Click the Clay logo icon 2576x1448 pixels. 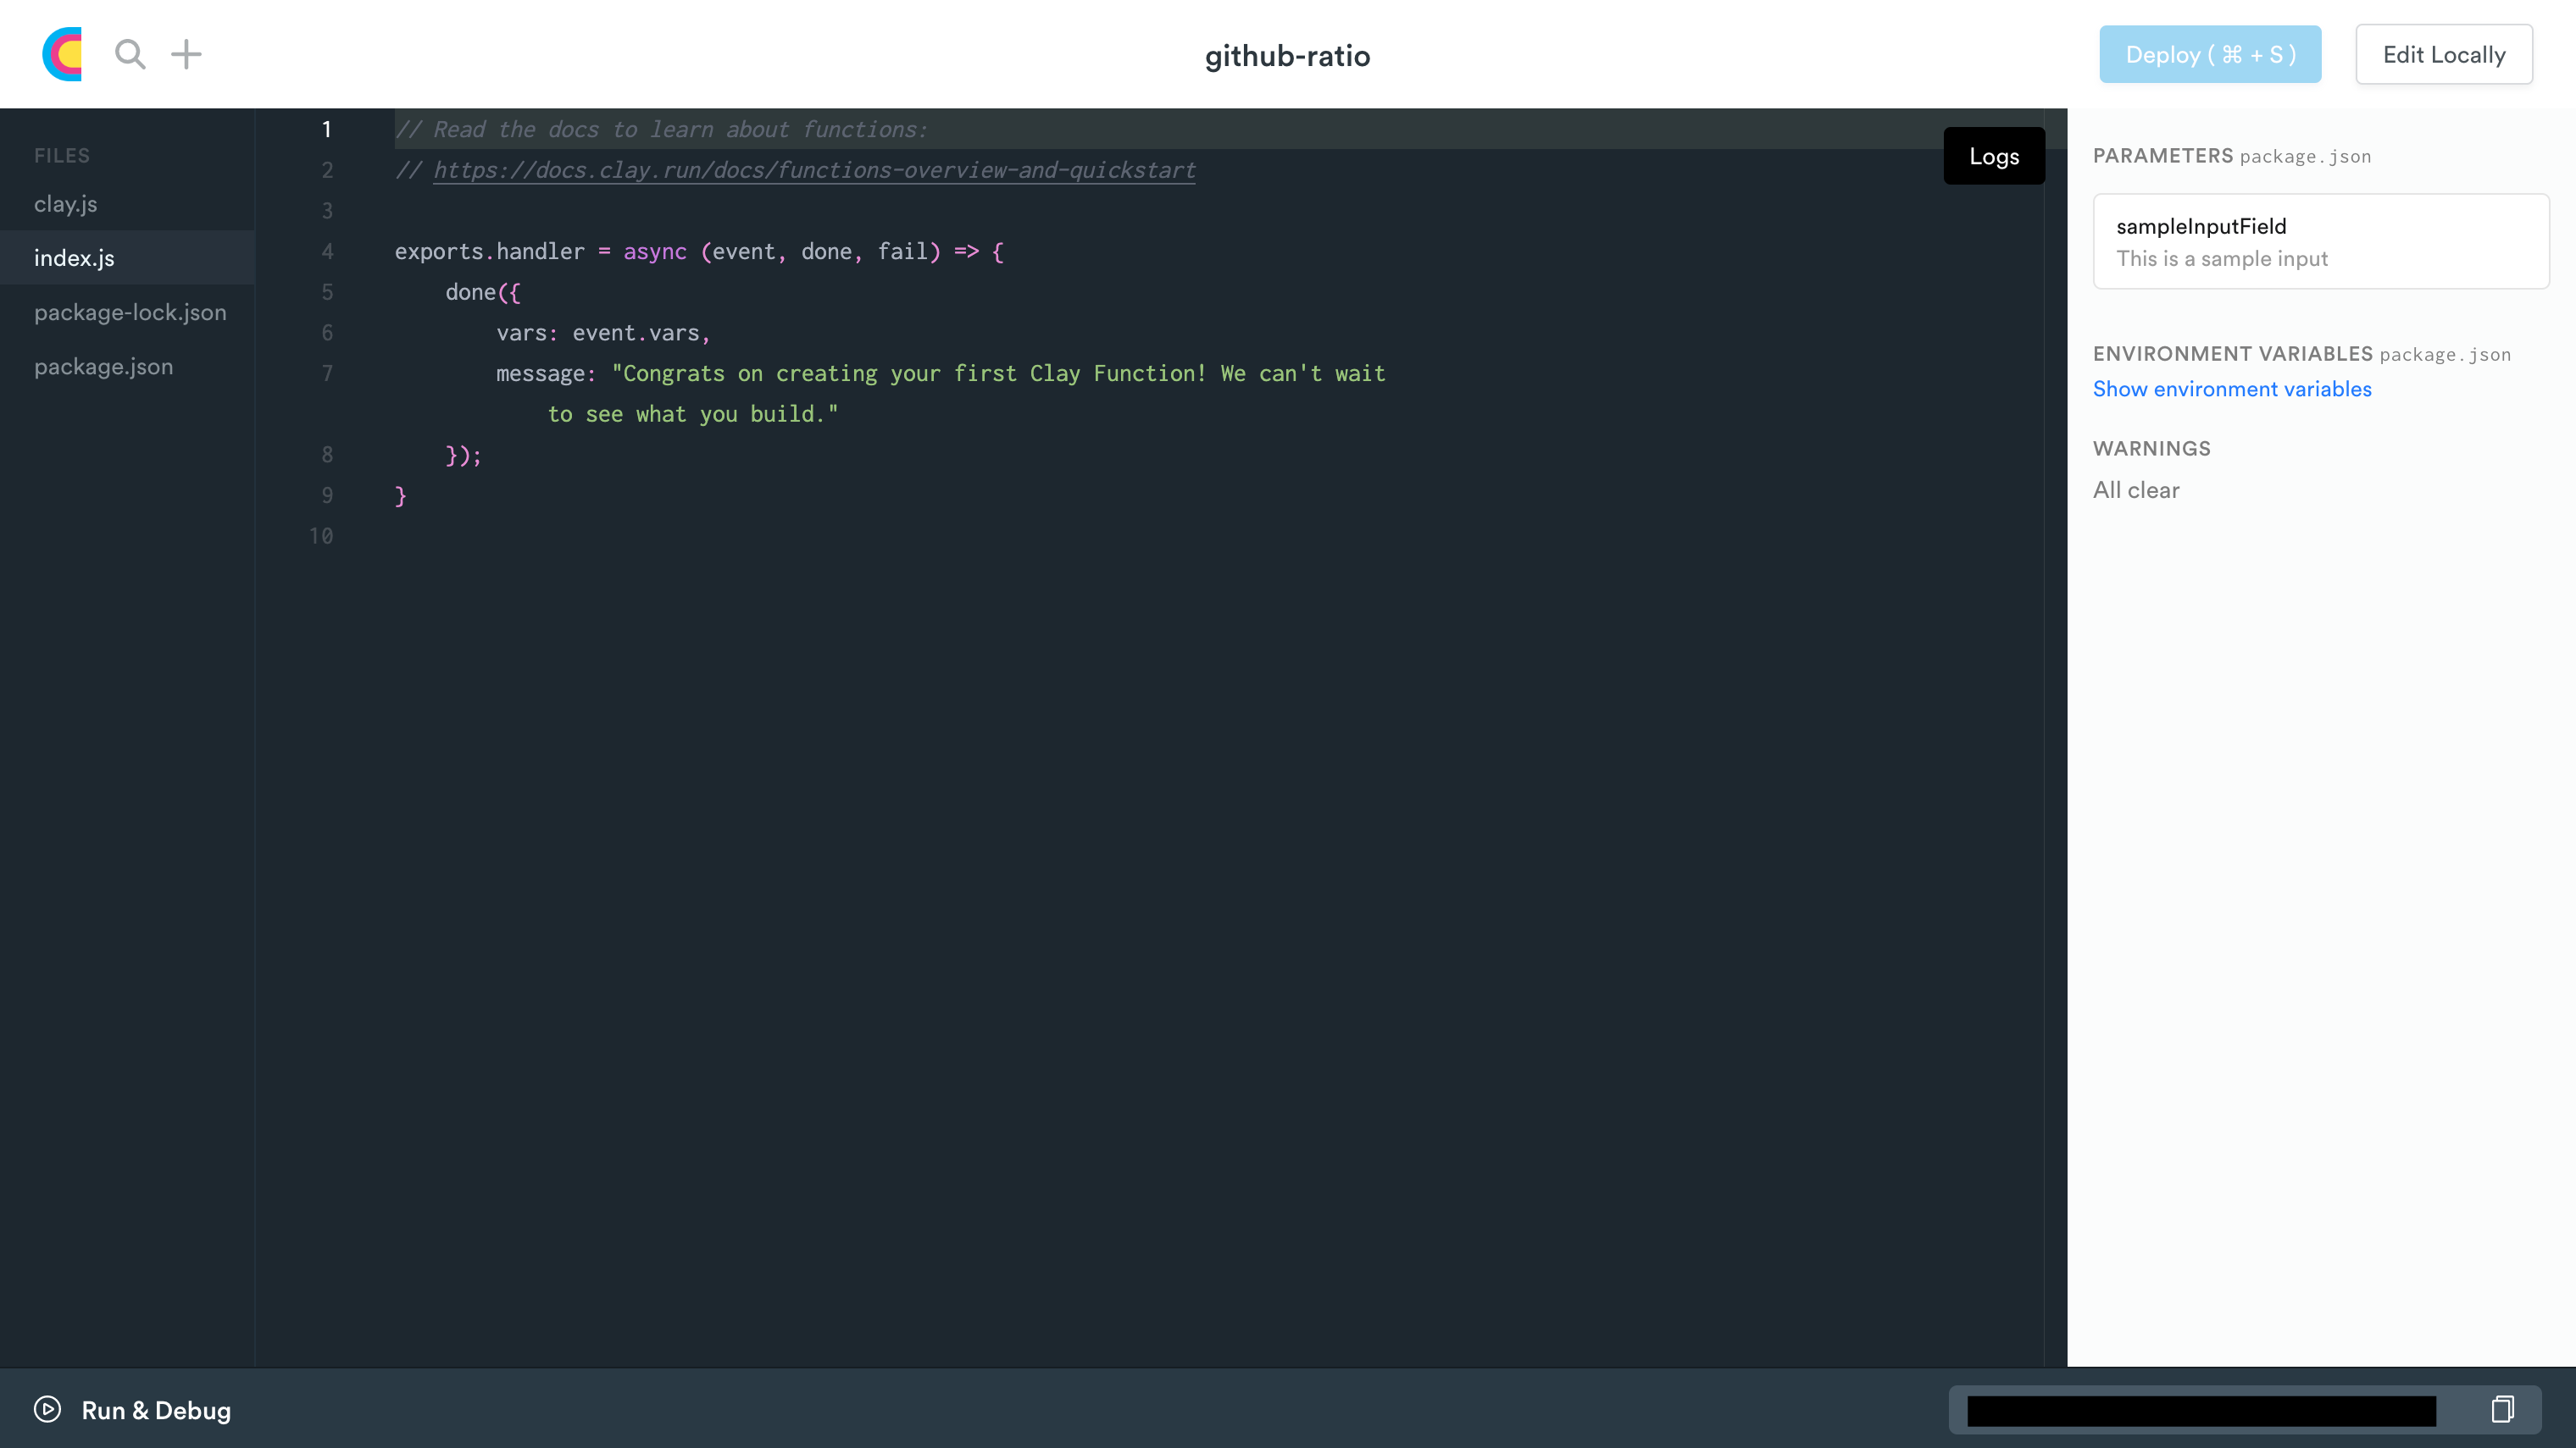click(62, 54)
